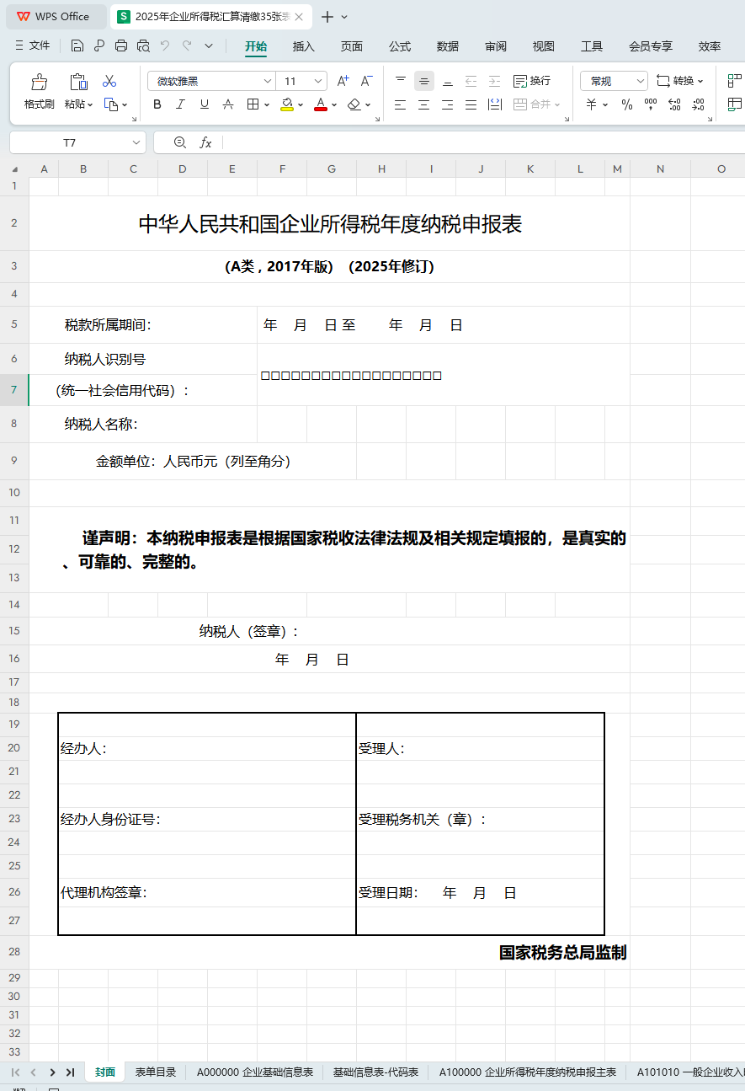Image resolution: width=745 pixels, height=1091 pixels.
Task: Click the decrease indent icon
Action: (x=471, y=82)
